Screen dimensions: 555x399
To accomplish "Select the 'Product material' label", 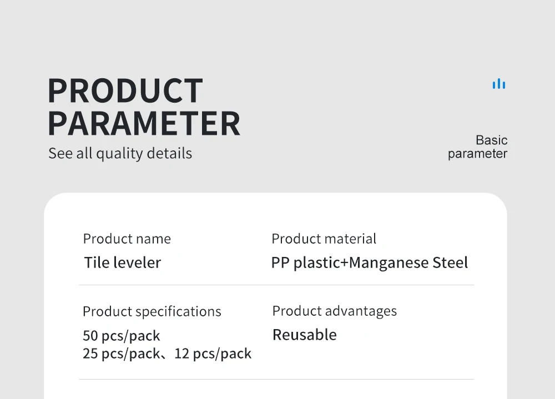I will pos(324,239).
